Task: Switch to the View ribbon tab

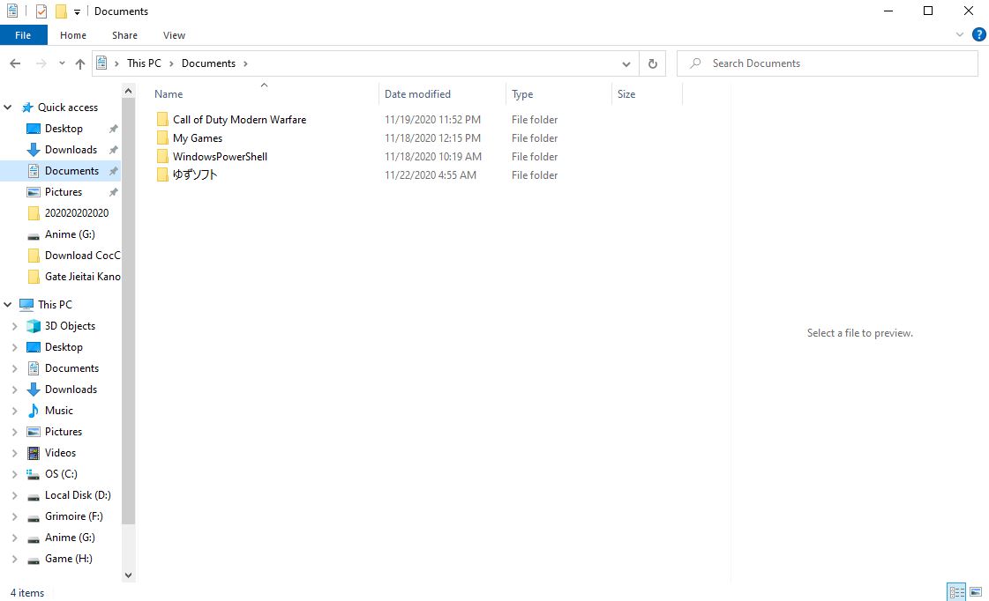Action: click(x=174, y=35)
